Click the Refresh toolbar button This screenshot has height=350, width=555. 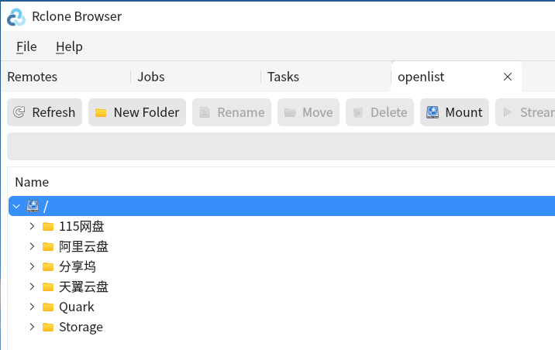click(45, 112)
